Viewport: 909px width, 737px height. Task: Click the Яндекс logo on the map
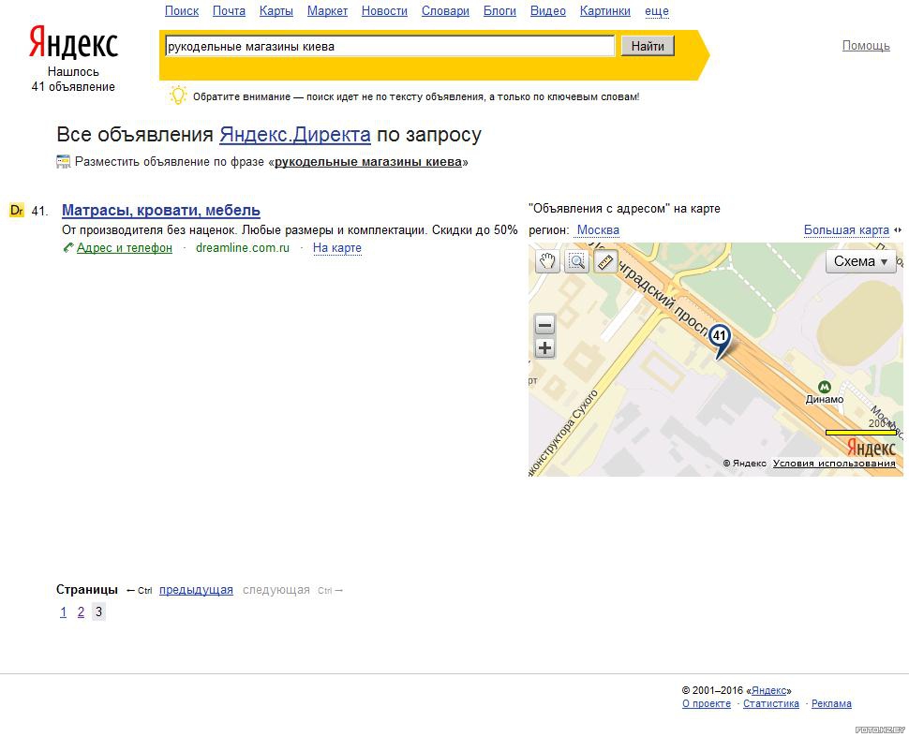pyautogui.click(x=872, y=448)
